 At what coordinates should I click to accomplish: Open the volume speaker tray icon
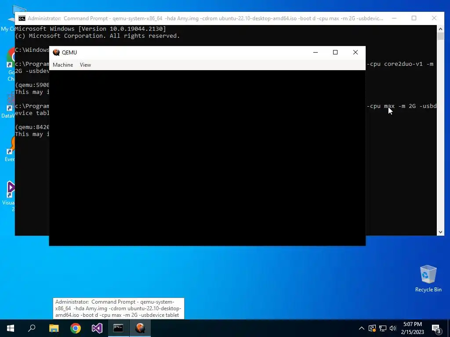[x=393, y=328]
